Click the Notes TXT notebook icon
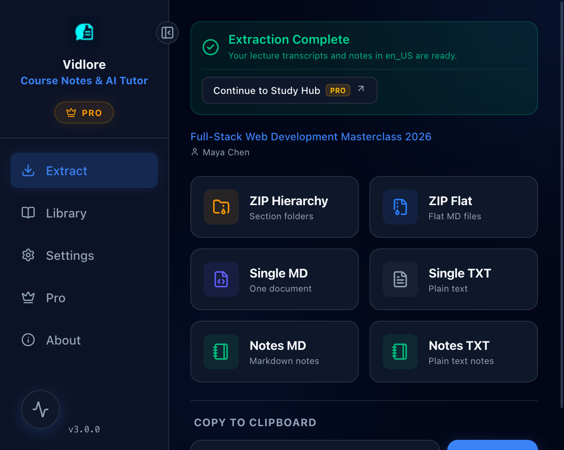The height and width of the screenshot is (450, 564). click(x=400, y=352)
